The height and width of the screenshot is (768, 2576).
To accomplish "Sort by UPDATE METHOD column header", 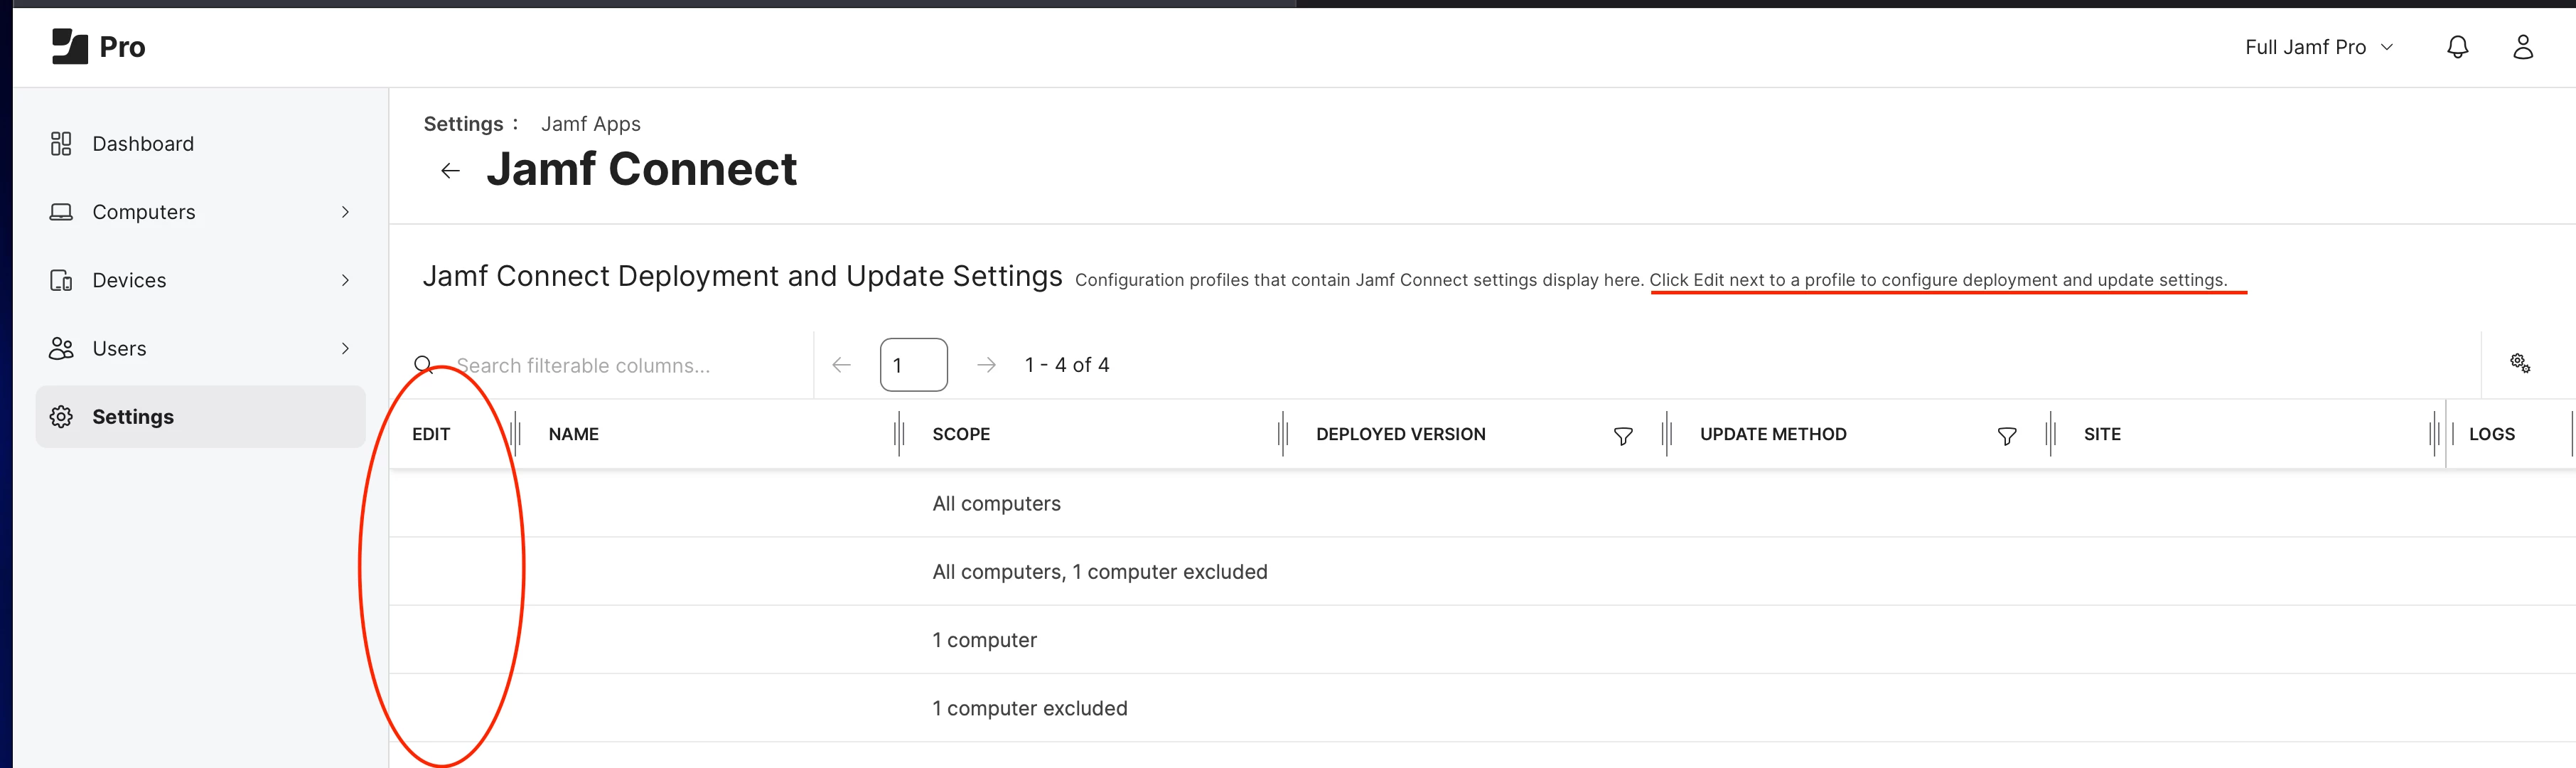I will click(x=1773, y=434).
